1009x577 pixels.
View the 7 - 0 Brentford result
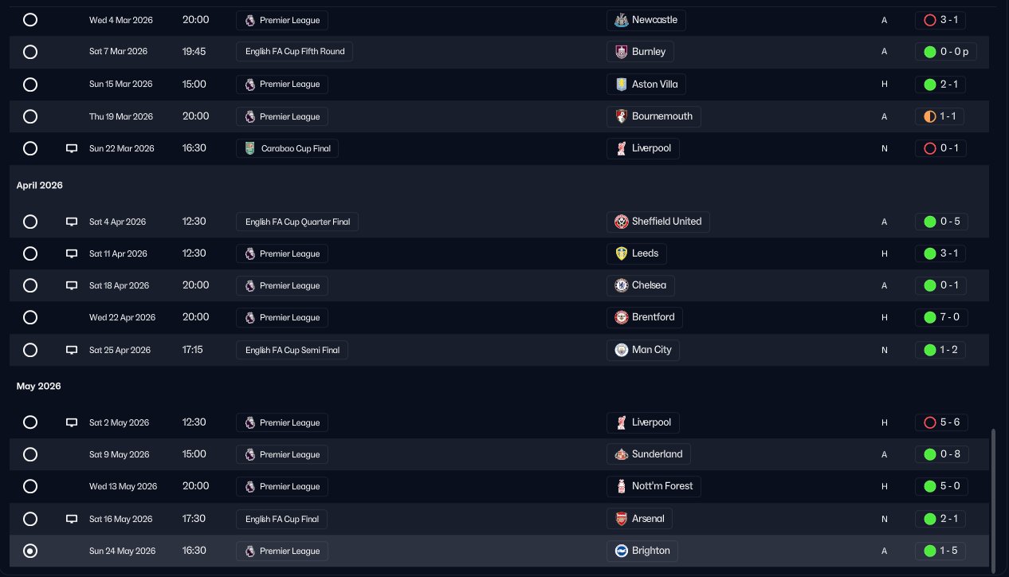(x=941, y=317)
